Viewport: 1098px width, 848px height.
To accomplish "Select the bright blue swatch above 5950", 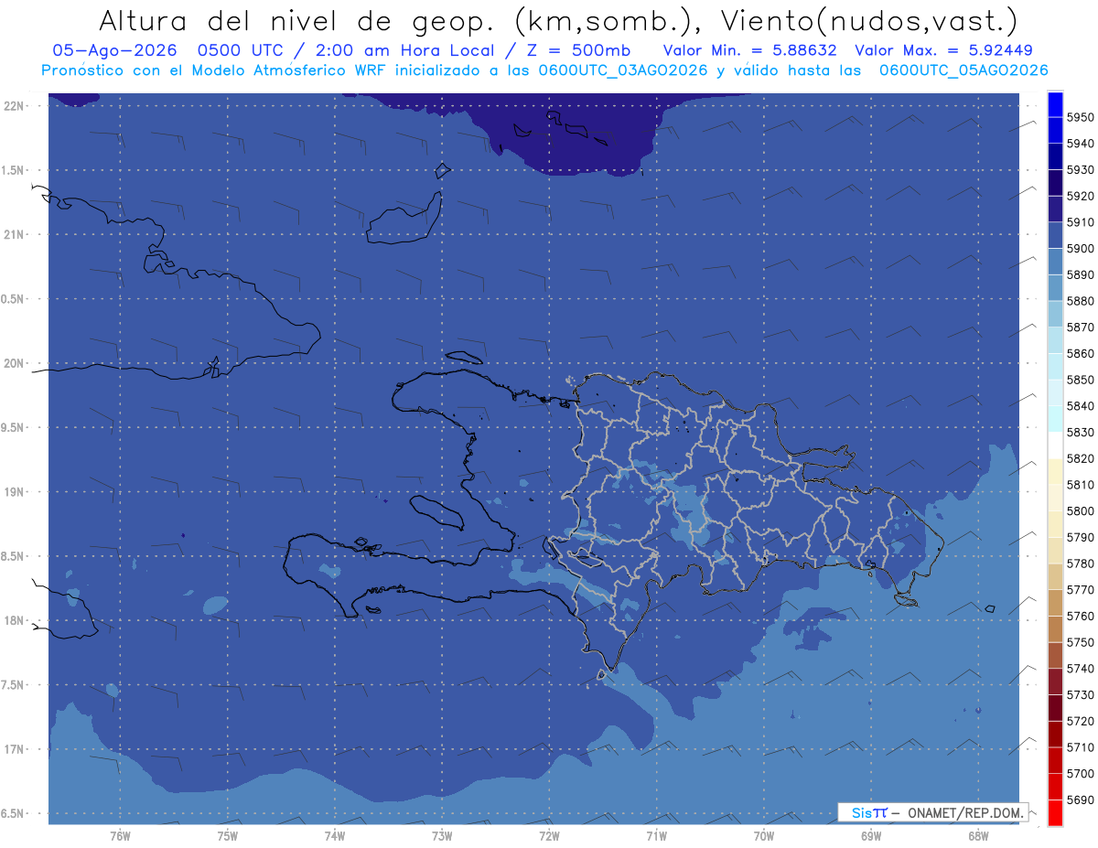I will click(x=1055, y=104).
